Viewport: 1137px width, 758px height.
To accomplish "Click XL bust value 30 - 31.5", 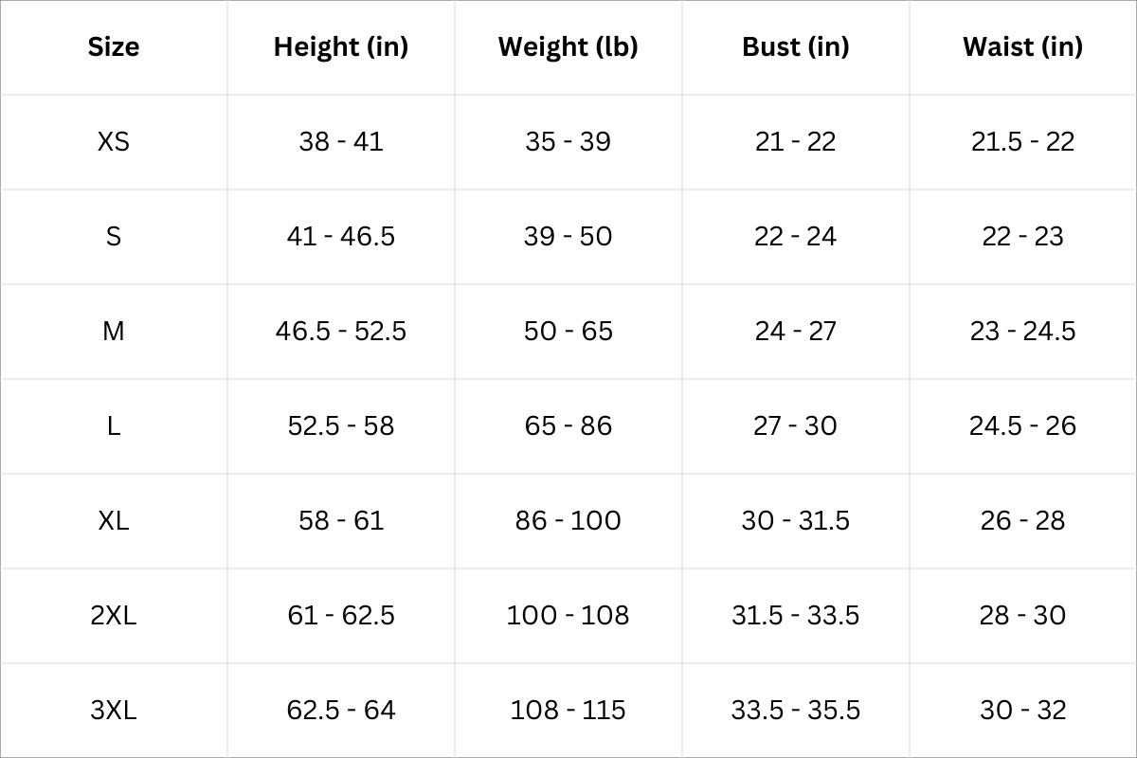I will coord(796,520).
